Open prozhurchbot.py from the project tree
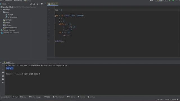 click(10, 27)
